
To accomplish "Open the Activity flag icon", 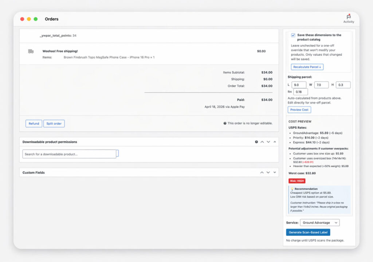I will 348,17.
